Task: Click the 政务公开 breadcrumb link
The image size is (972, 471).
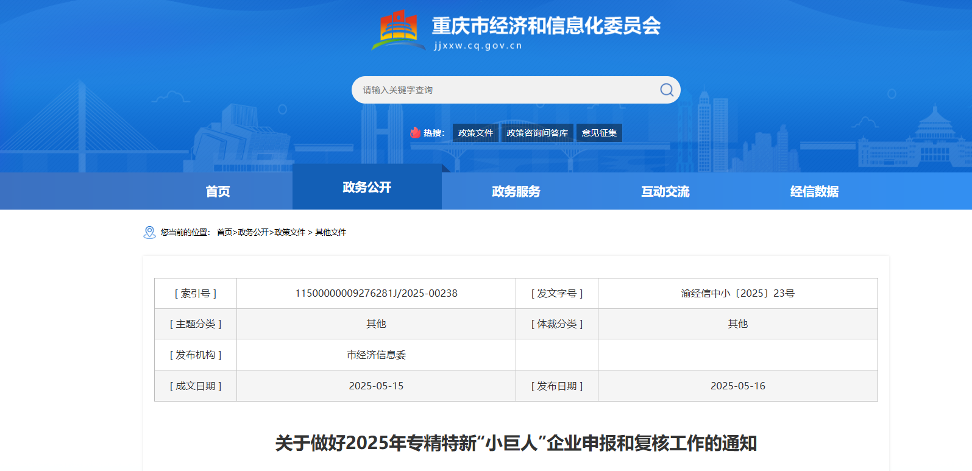Action: tap(253, 232)
